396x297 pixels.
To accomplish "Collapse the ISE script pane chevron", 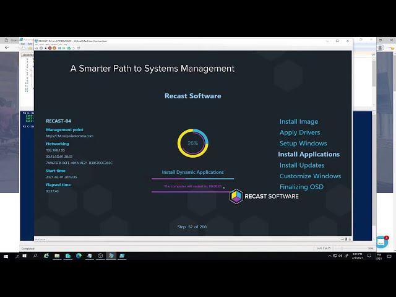I will (x=374, y=54).
